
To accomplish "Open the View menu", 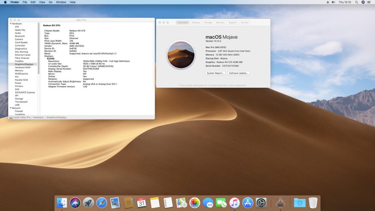I will pos(42,2).
